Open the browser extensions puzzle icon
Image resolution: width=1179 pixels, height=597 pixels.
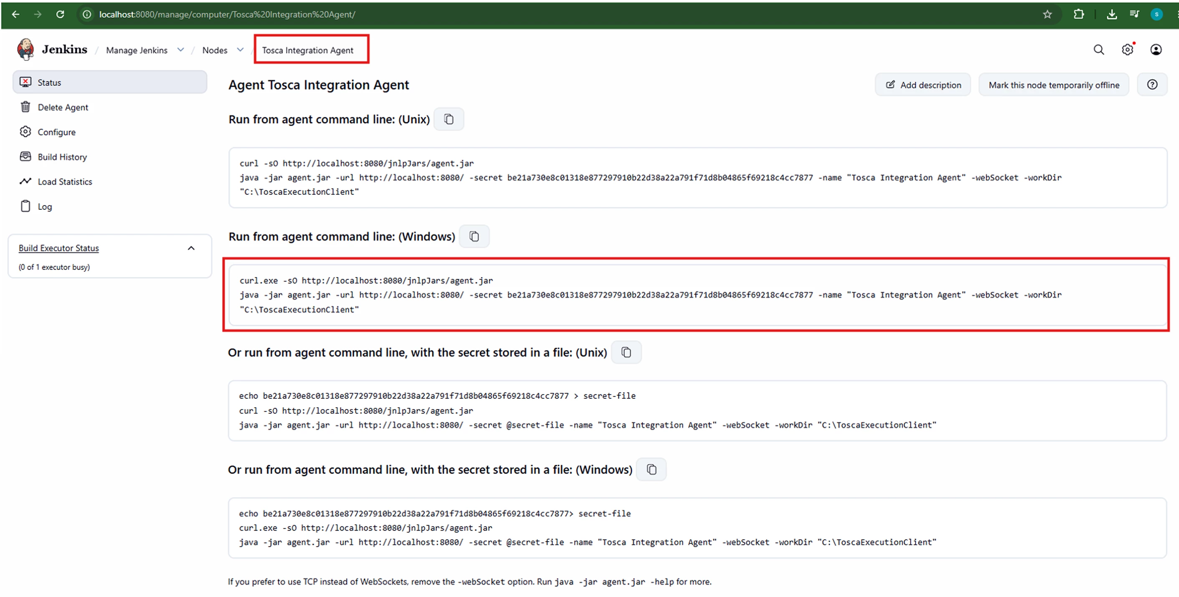point(1079,14)
